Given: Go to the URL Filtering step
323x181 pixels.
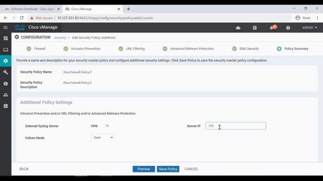Looking at the screenshot, I should 131,49.
